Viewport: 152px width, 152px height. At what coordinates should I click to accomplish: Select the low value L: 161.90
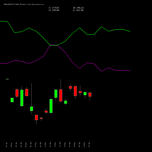point(78,10)
